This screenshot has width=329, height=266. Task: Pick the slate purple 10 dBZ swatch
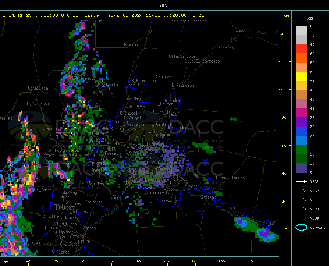[x=301, y=168]
